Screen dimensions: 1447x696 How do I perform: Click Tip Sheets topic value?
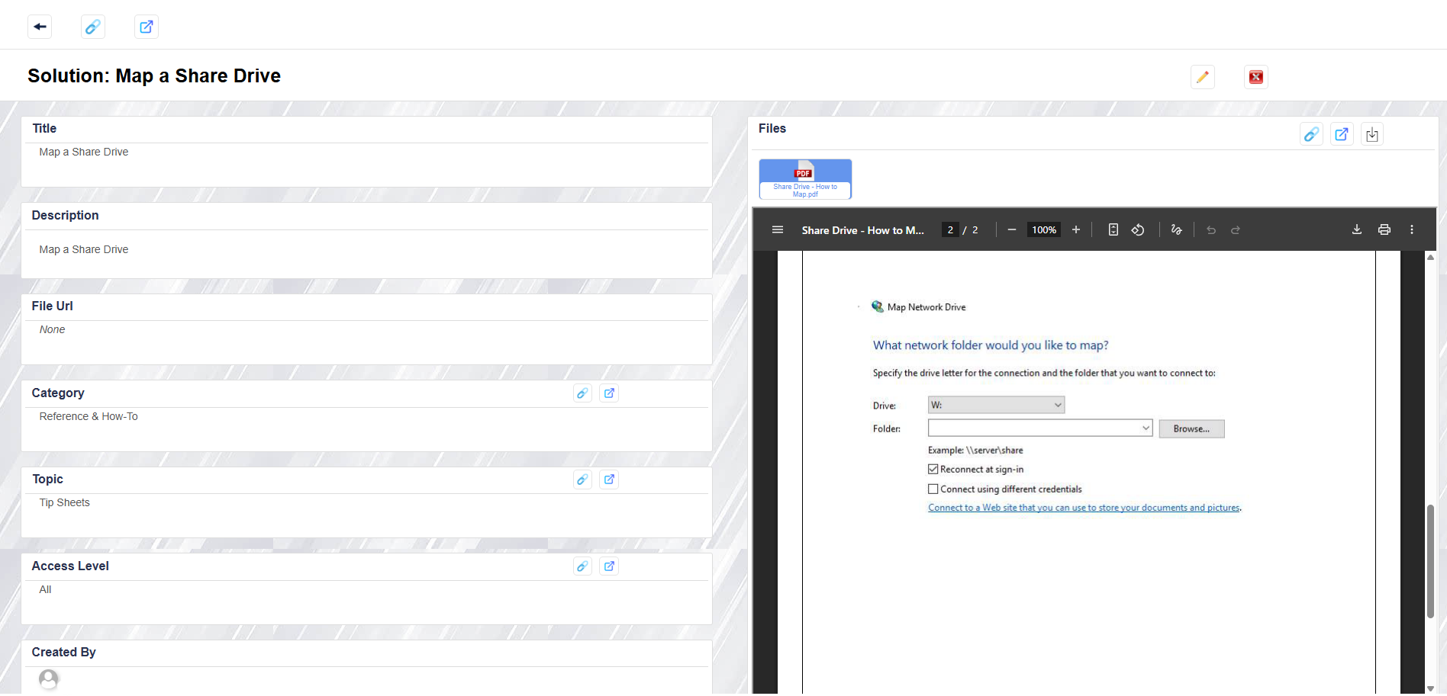point(64,502)
